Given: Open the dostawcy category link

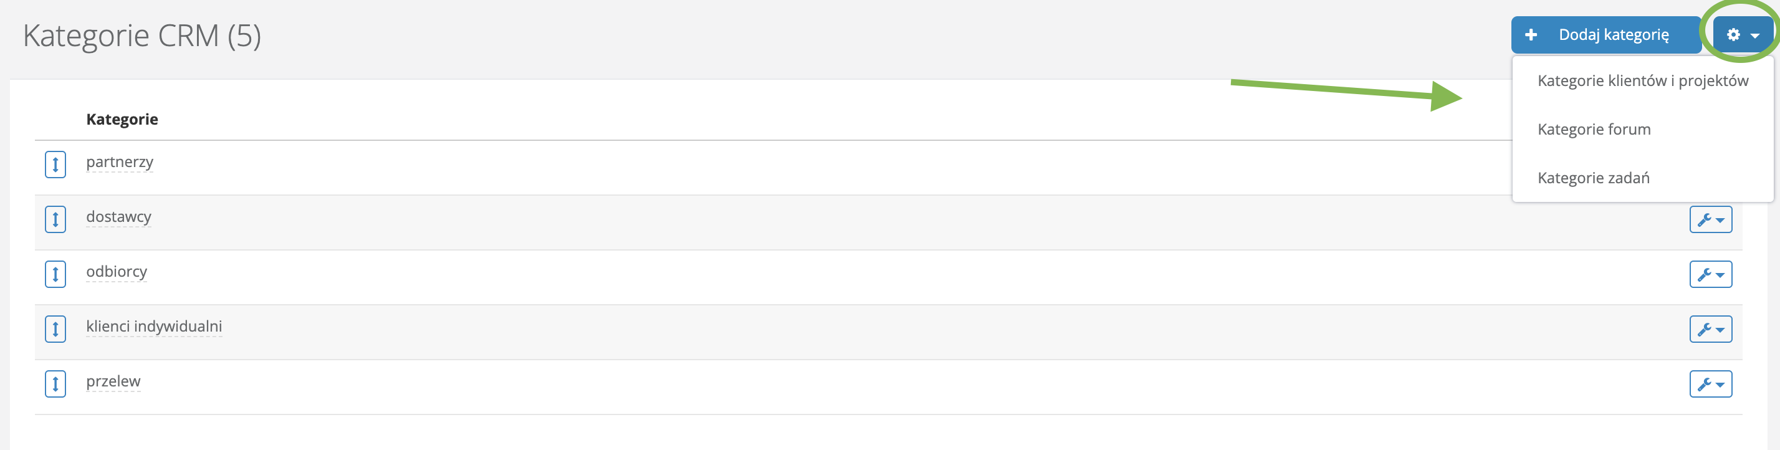Looking at the screenshot, I should [x=118, y=216].
